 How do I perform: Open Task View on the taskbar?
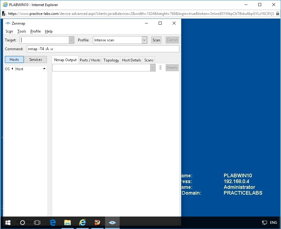tap(37, 223)
